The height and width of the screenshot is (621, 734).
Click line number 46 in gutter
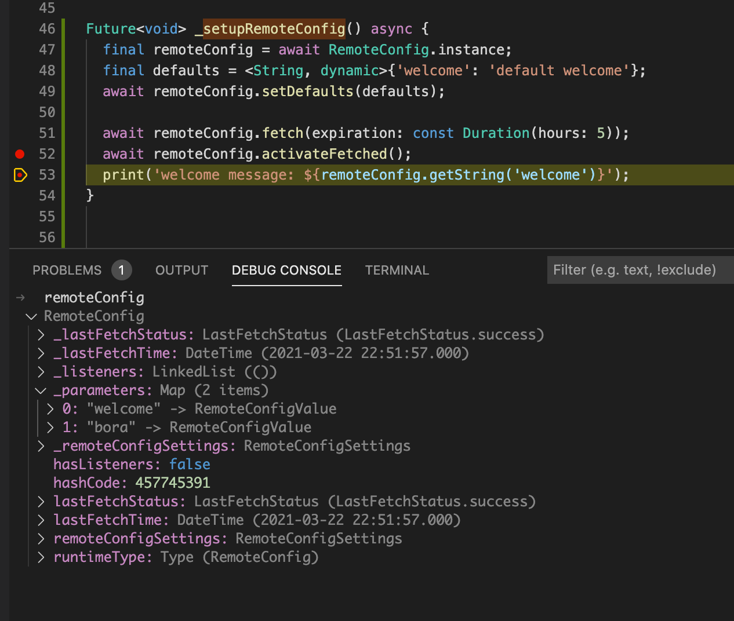[47, 29]
